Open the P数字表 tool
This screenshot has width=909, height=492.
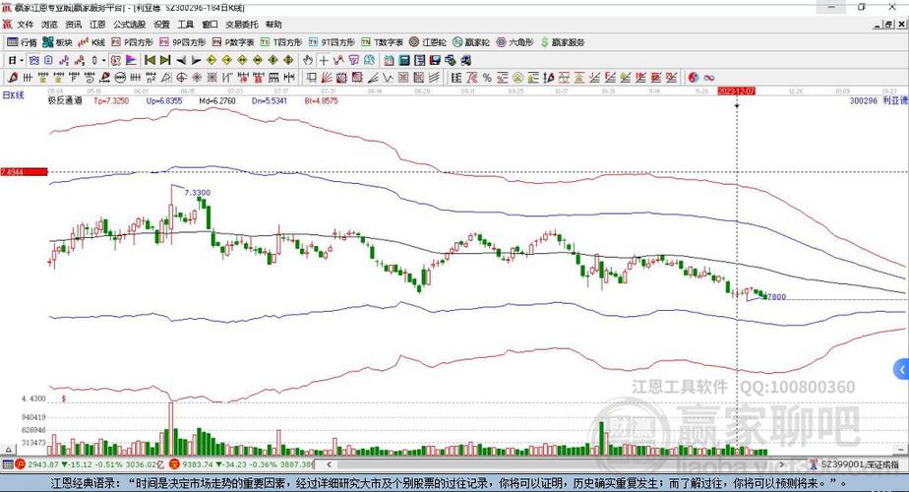[x=233, y=42]
